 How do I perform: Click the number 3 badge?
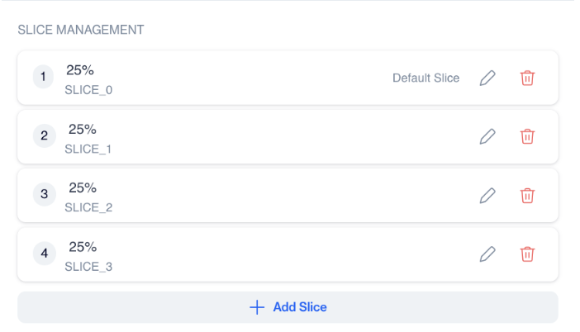tap(44, 196)
